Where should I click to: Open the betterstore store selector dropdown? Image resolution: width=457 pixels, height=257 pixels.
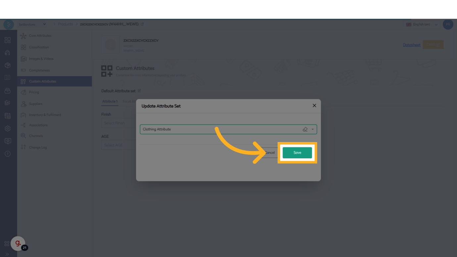32,24
